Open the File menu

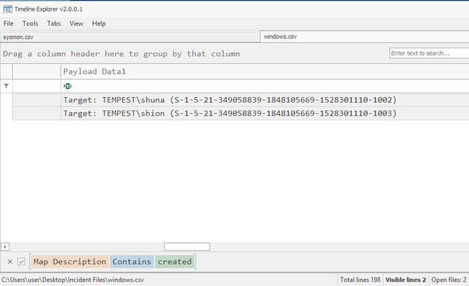8,23
